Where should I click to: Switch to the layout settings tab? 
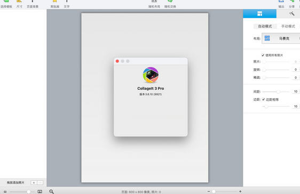click(259, 13)
